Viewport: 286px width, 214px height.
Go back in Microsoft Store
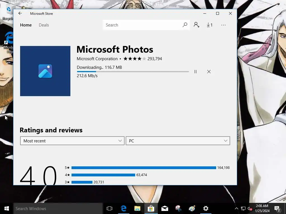click(20, 13)
